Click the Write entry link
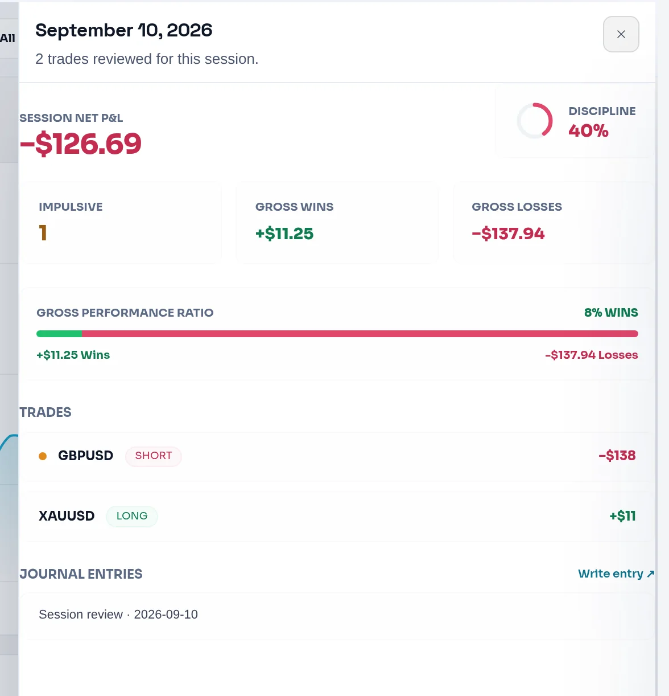The width and height of the screenshot is (669, 696). (x=616, y=574)
